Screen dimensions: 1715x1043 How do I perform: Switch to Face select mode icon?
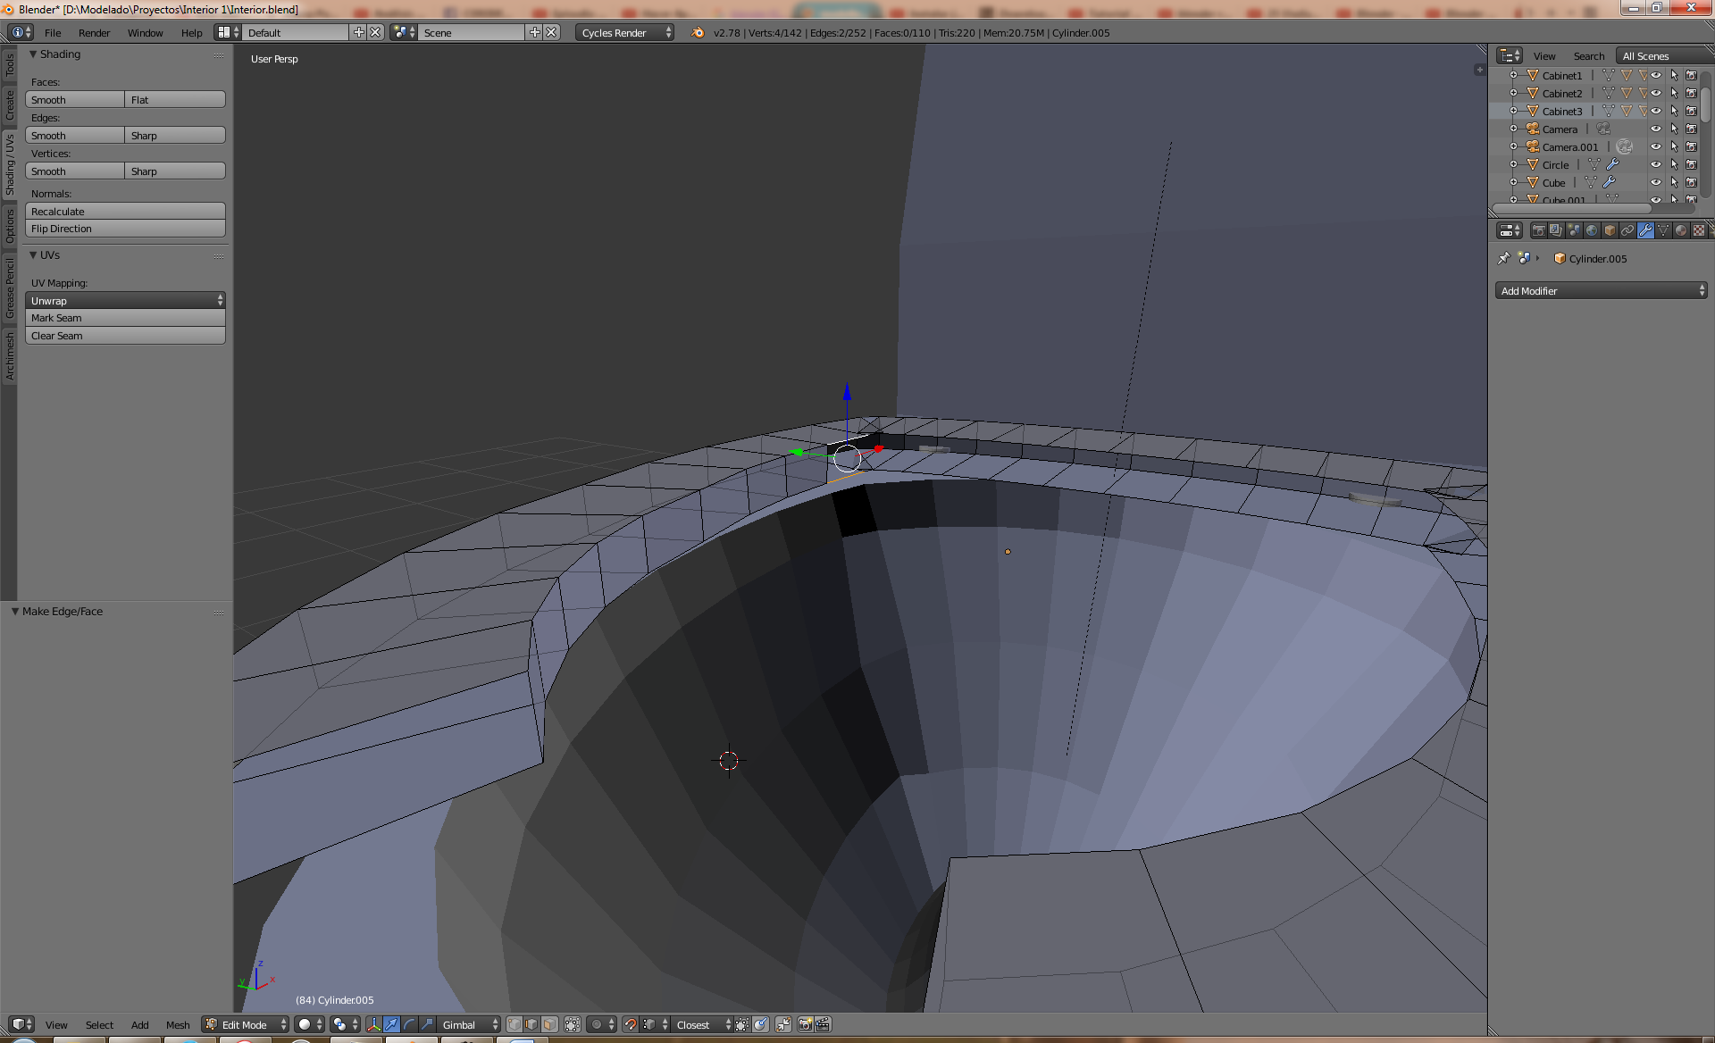click(550, 1024)
